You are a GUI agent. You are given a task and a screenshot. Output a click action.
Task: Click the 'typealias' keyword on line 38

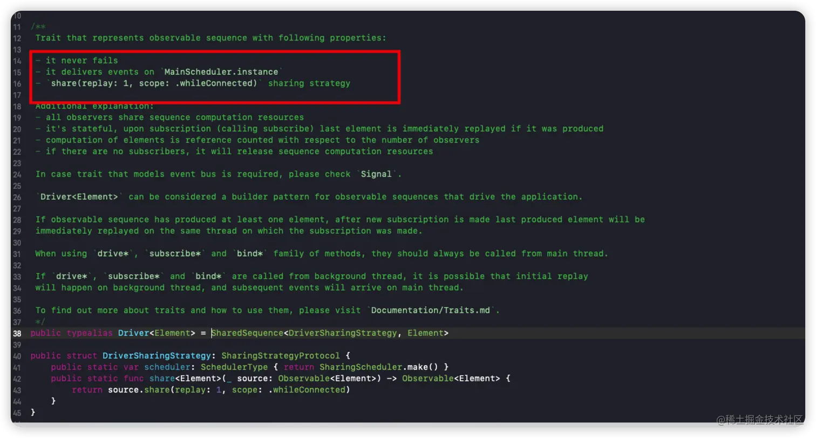(x=90, y=333)
